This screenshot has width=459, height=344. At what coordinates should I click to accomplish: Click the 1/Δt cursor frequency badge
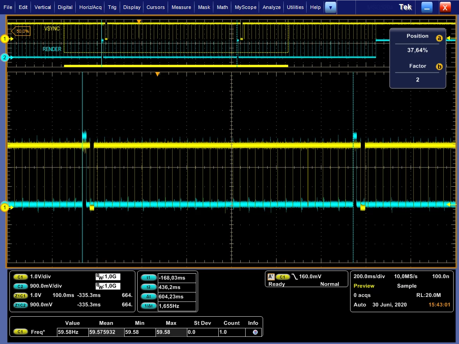click(x=148, y=306)
